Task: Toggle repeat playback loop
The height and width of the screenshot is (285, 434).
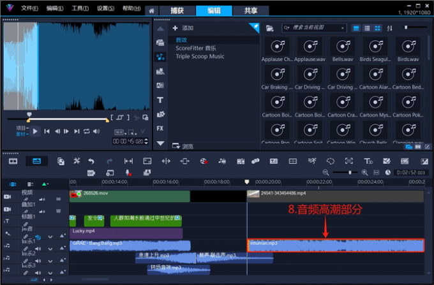Action: tap(87, 131)
